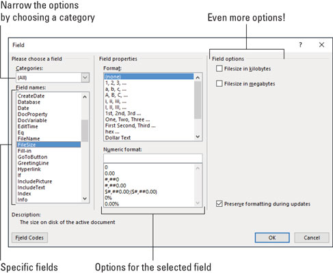The width and height of the screenshot is (333, 273).
Task: Close the Field dialog window
Action: click(321, 45)
